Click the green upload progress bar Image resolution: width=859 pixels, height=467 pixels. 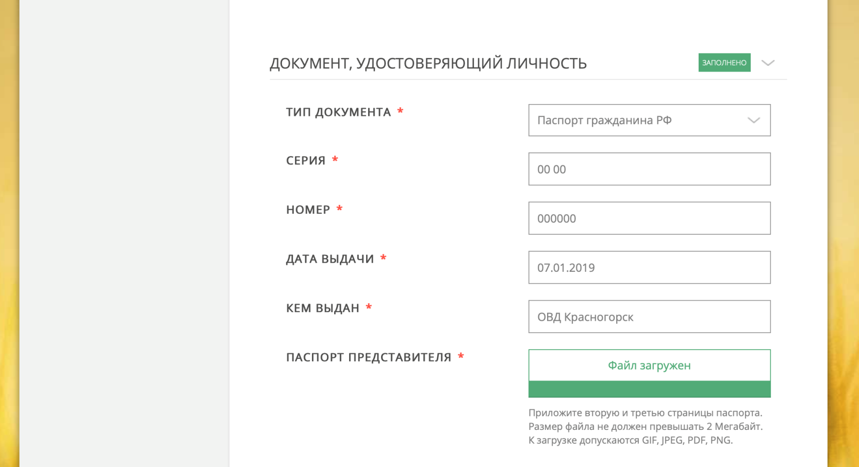click(x=649, y=389)
